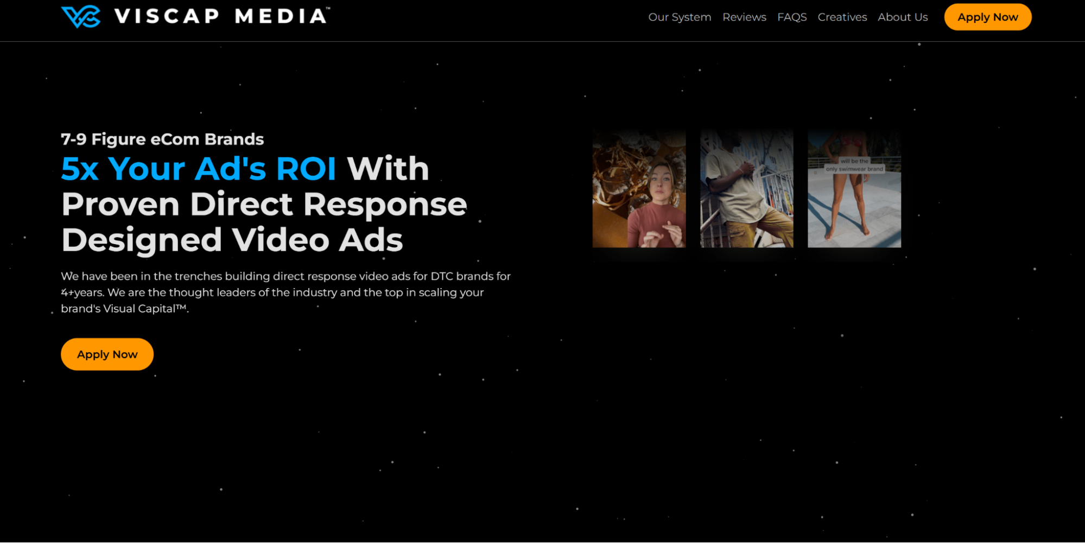Click the paragraph mentioning Visual Capital™
The height and width of the screenshot is (543, 1085).
pyautogui.click(x=285, y=292)
